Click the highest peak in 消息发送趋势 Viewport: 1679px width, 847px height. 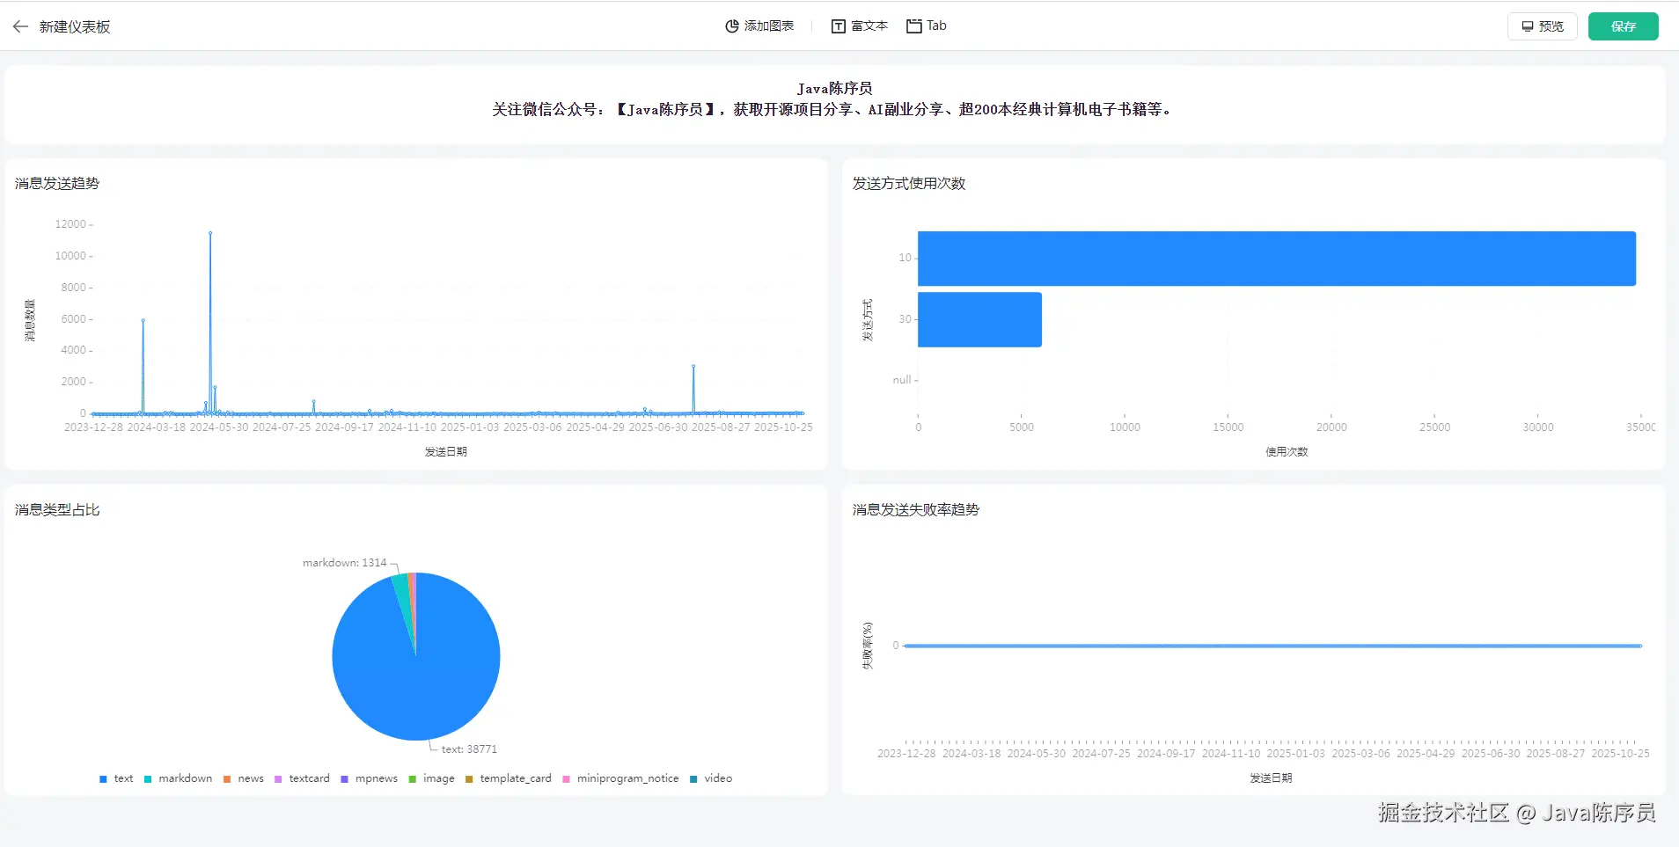(x=210, y=233)
